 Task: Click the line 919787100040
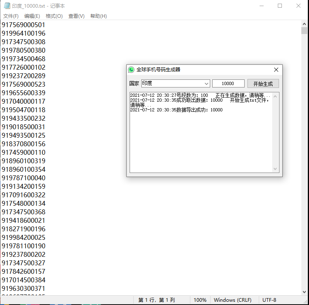pyautogui.click(x=23, y=178)
